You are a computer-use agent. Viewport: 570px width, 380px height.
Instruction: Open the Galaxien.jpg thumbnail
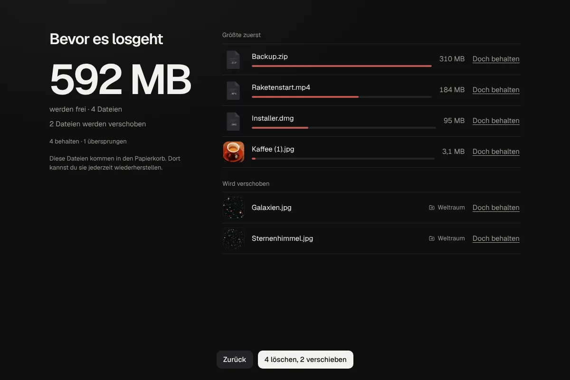click(x=234, y=208)
